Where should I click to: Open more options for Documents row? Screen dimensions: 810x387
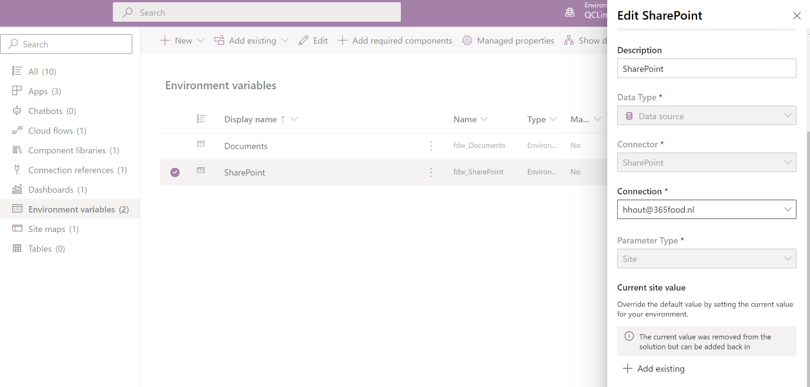(x=431, y=146)
